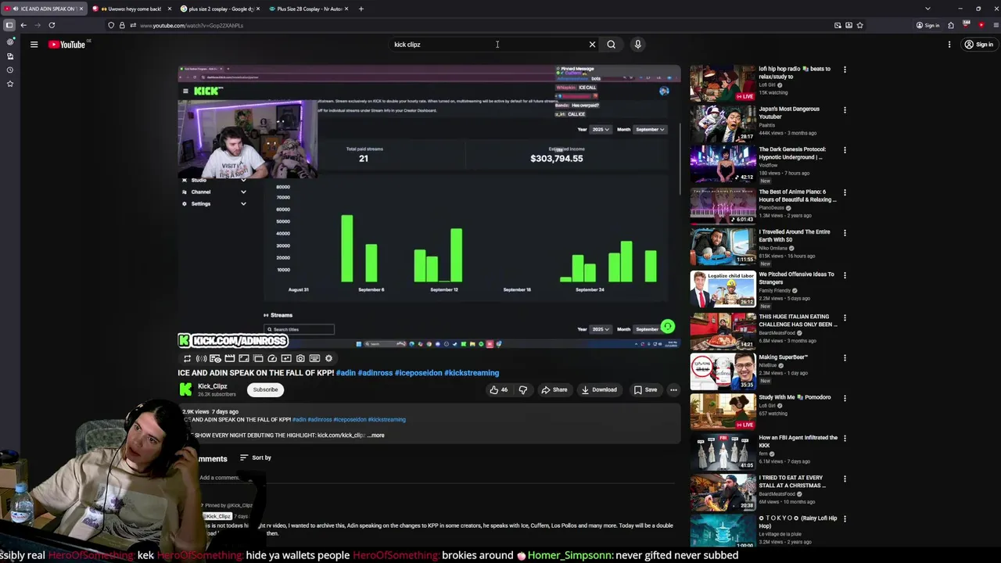
Task: Subscribe to Kick_Clipz channel
Action: pos(265,389)
